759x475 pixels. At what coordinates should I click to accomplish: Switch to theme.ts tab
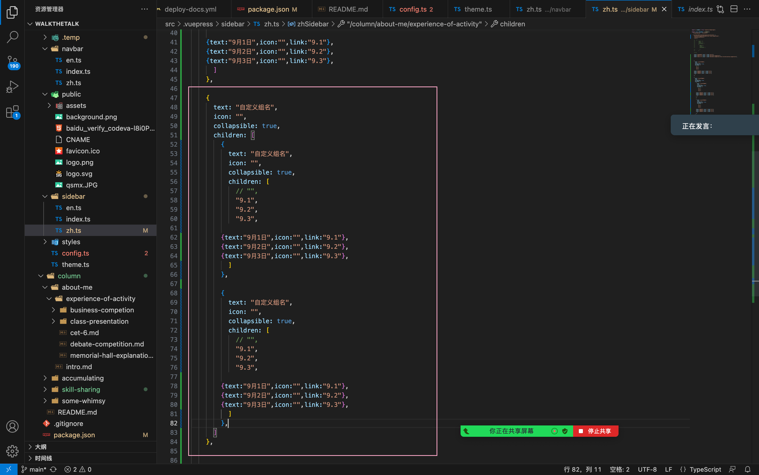pyautogui.click(x=478, y=9)
